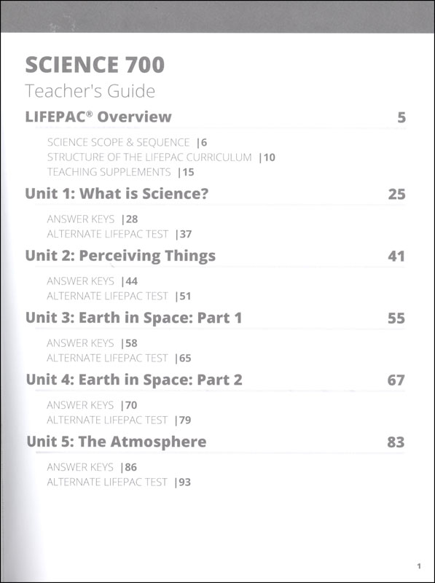Open the LIFEPAC Overview heading
The width and height of the screenshot is (435, 583).
(98, 117)
